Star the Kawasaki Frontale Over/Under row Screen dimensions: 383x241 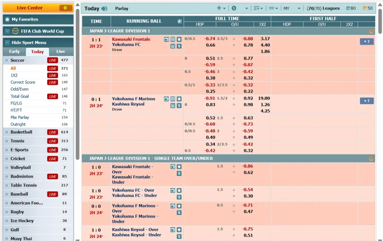coord(179,167)
